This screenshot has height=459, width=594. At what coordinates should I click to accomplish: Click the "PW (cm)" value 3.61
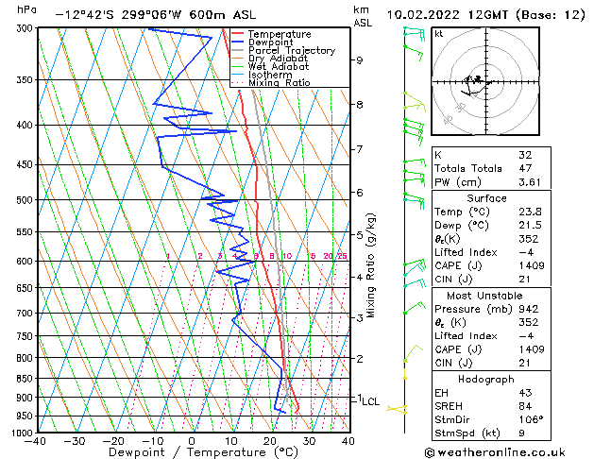point(530,182)
